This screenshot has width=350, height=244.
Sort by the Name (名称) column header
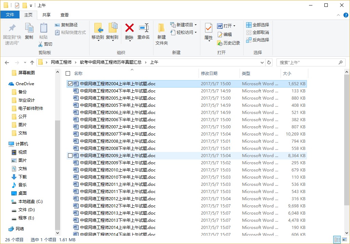(78, 74)
